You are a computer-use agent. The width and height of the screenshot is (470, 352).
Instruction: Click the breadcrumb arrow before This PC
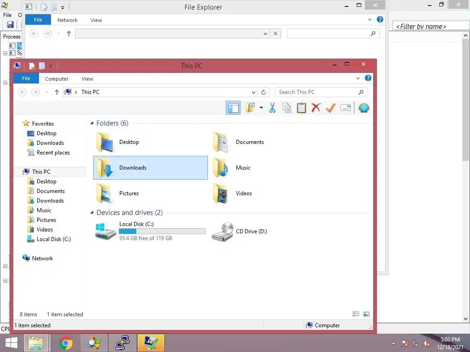pos(76,92)
